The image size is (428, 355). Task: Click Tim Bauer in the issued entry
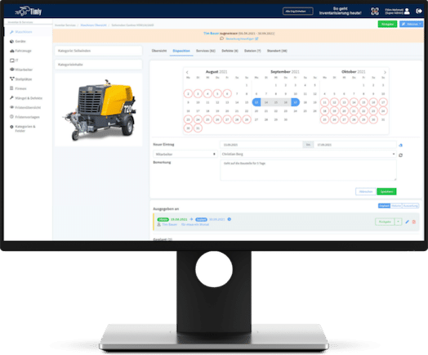tap(170, 224)
